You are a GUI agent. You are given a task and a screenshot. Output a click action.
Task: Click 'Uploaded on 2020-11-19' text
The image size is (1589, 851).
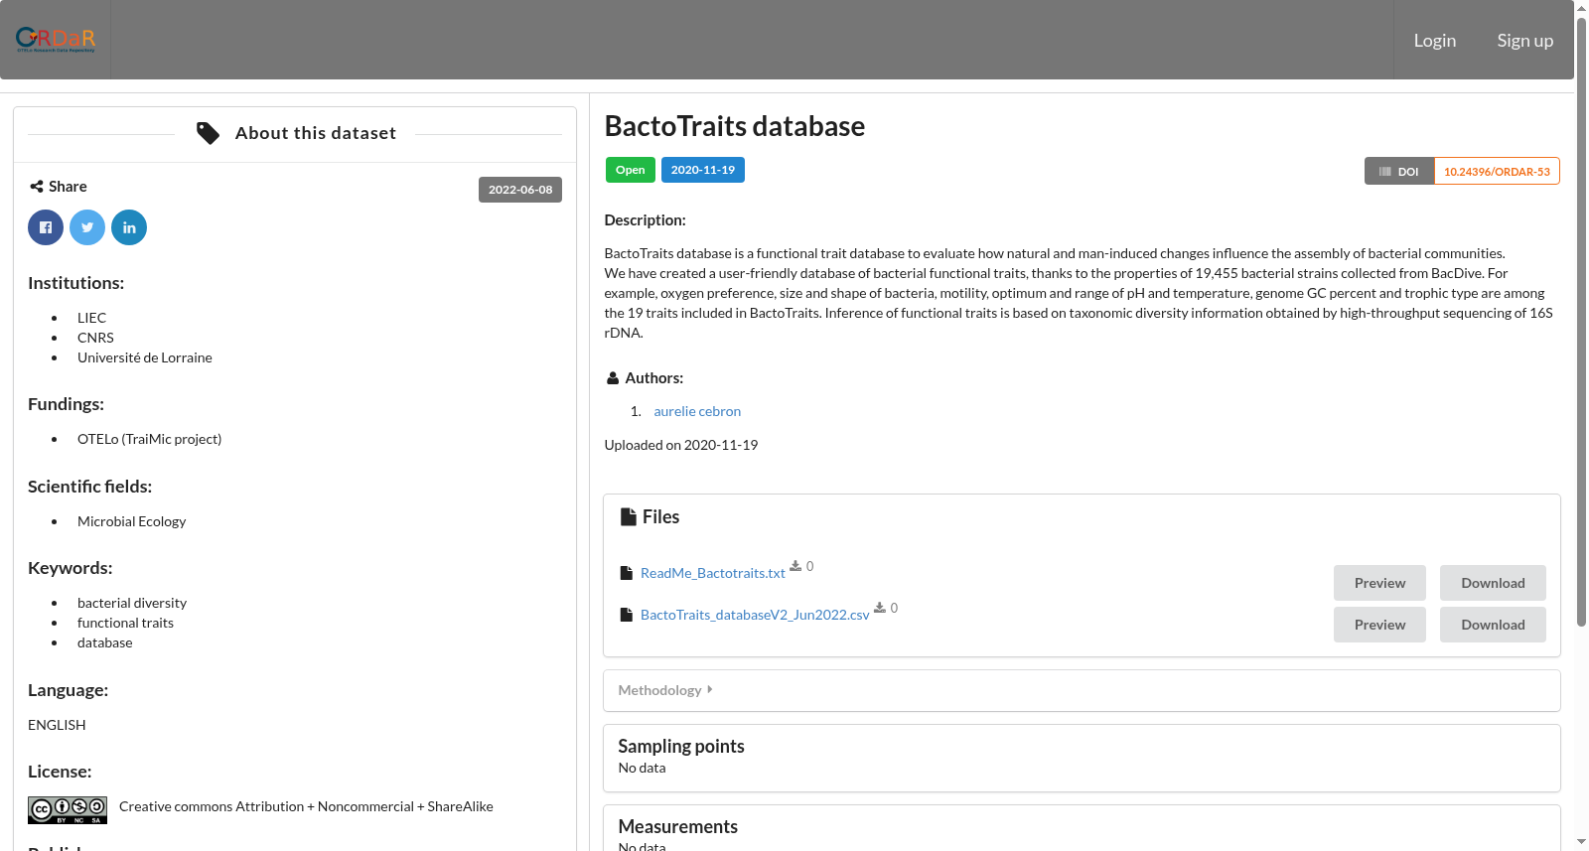(x=681, y=445)
